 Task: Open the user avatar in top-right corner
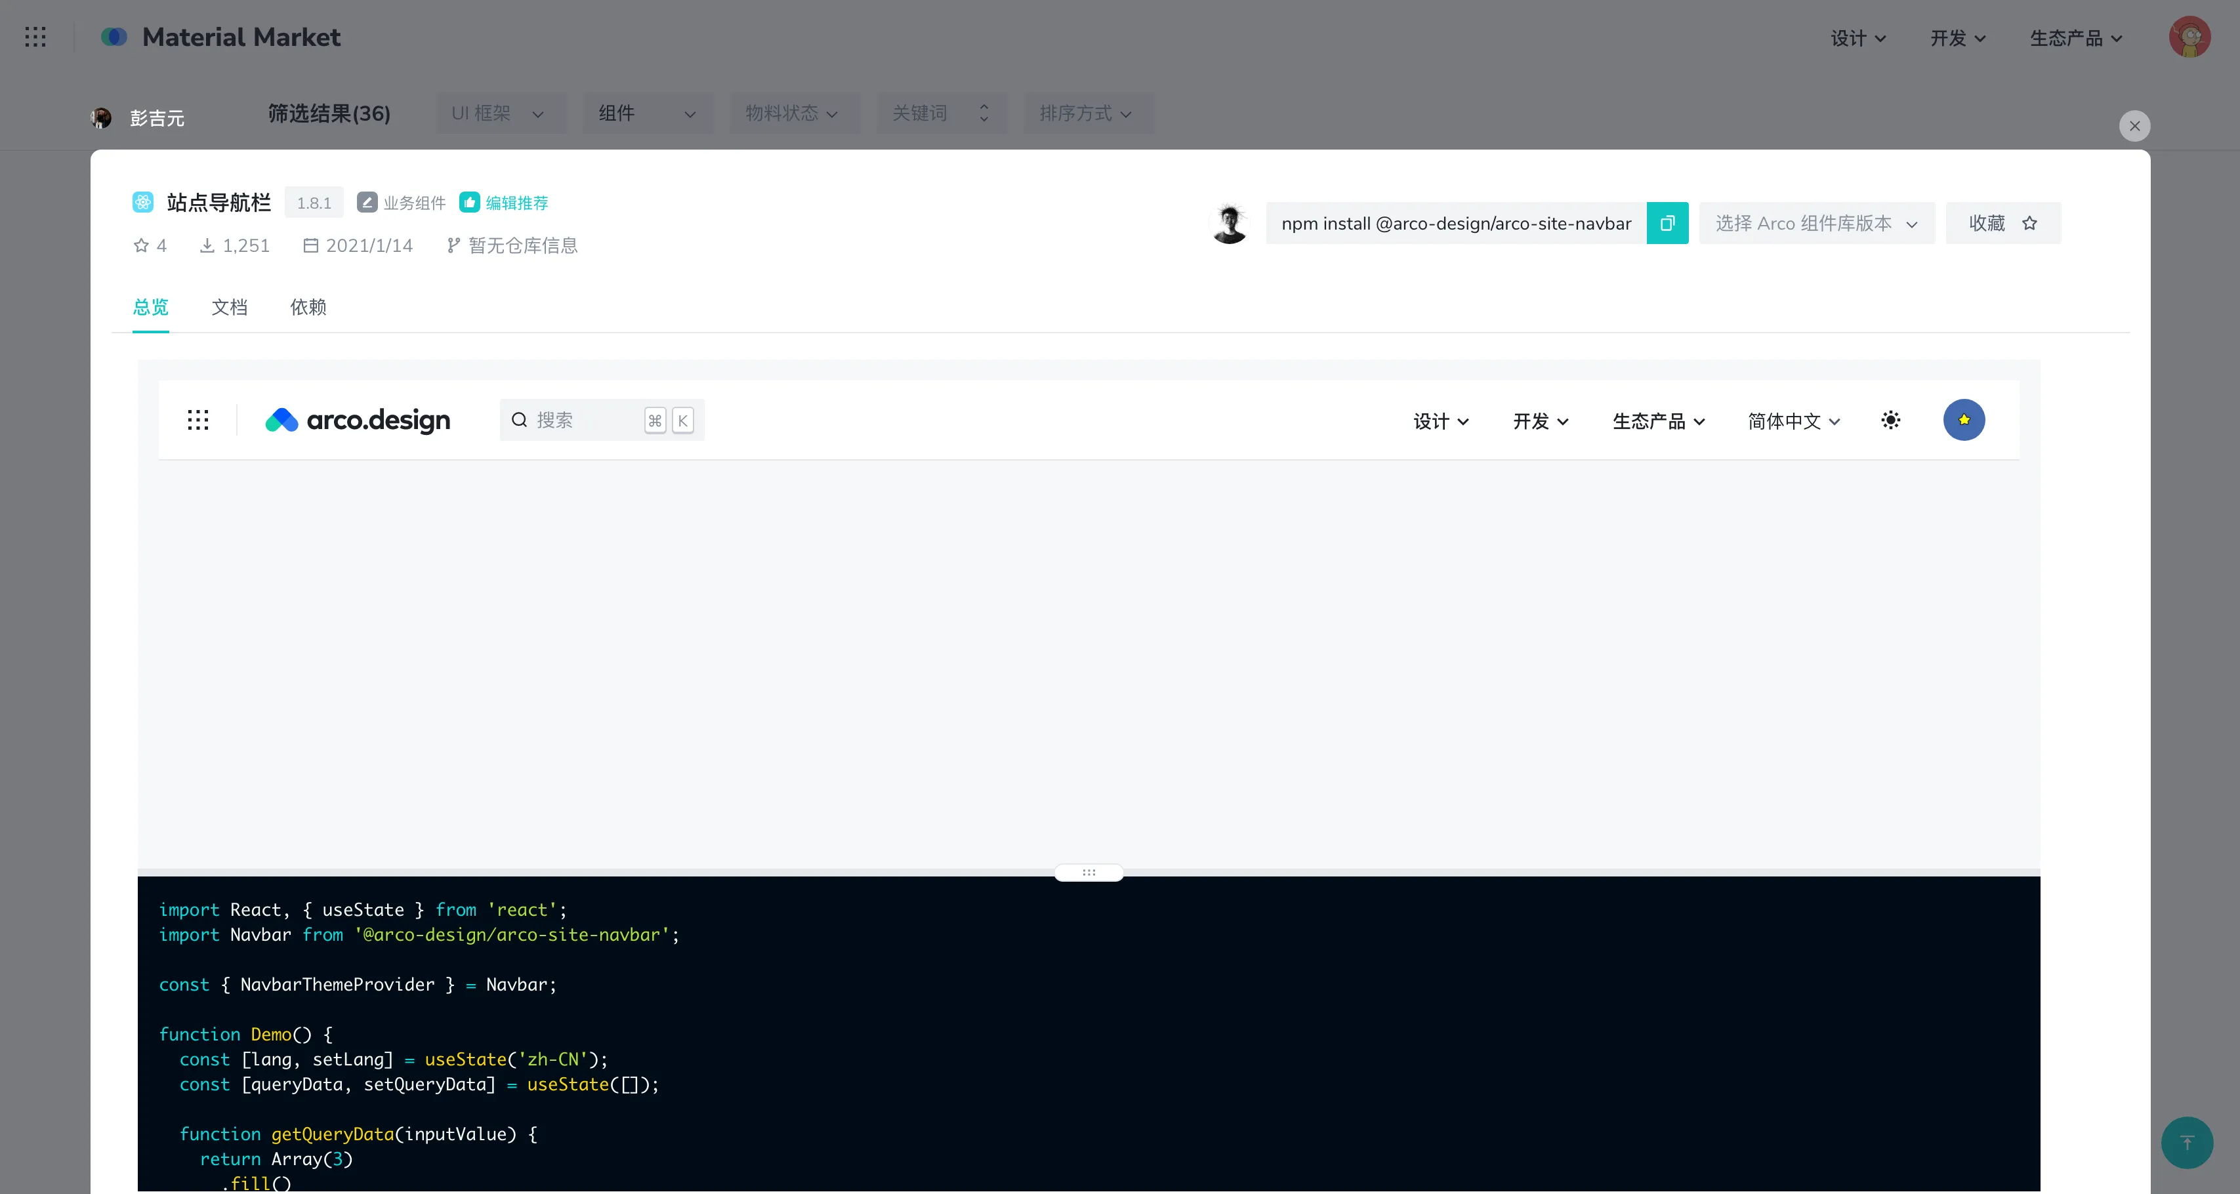2189,37
